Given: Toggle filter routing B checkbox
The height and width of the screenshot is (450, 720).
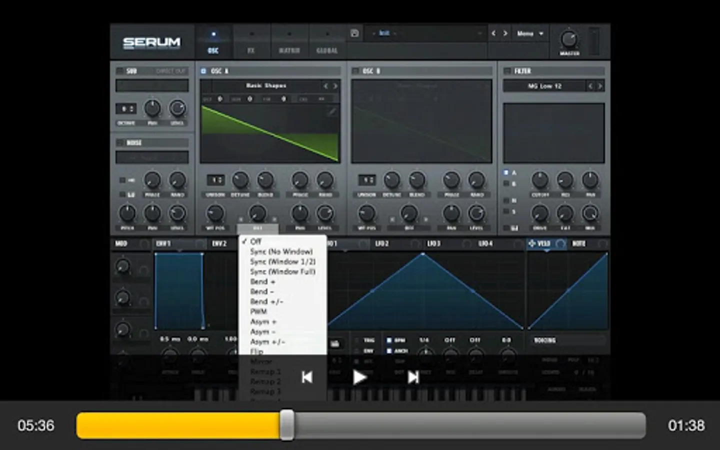Looking at the screenshot, I should (x=506, y=183).
